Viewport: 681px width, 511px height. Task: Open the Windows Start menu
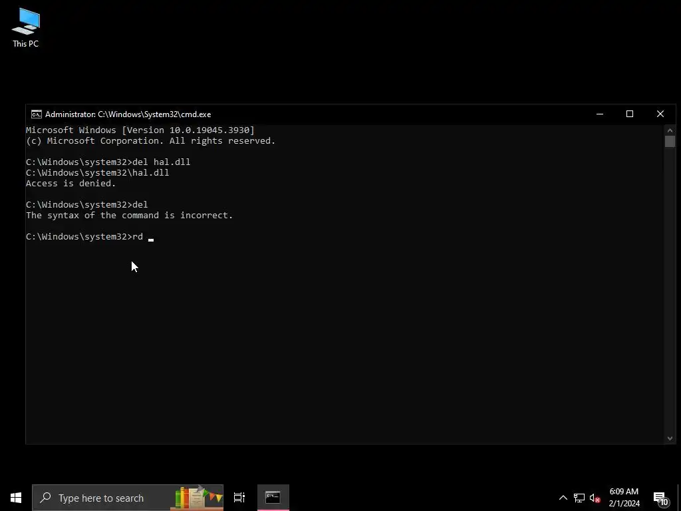coord(16,498)
